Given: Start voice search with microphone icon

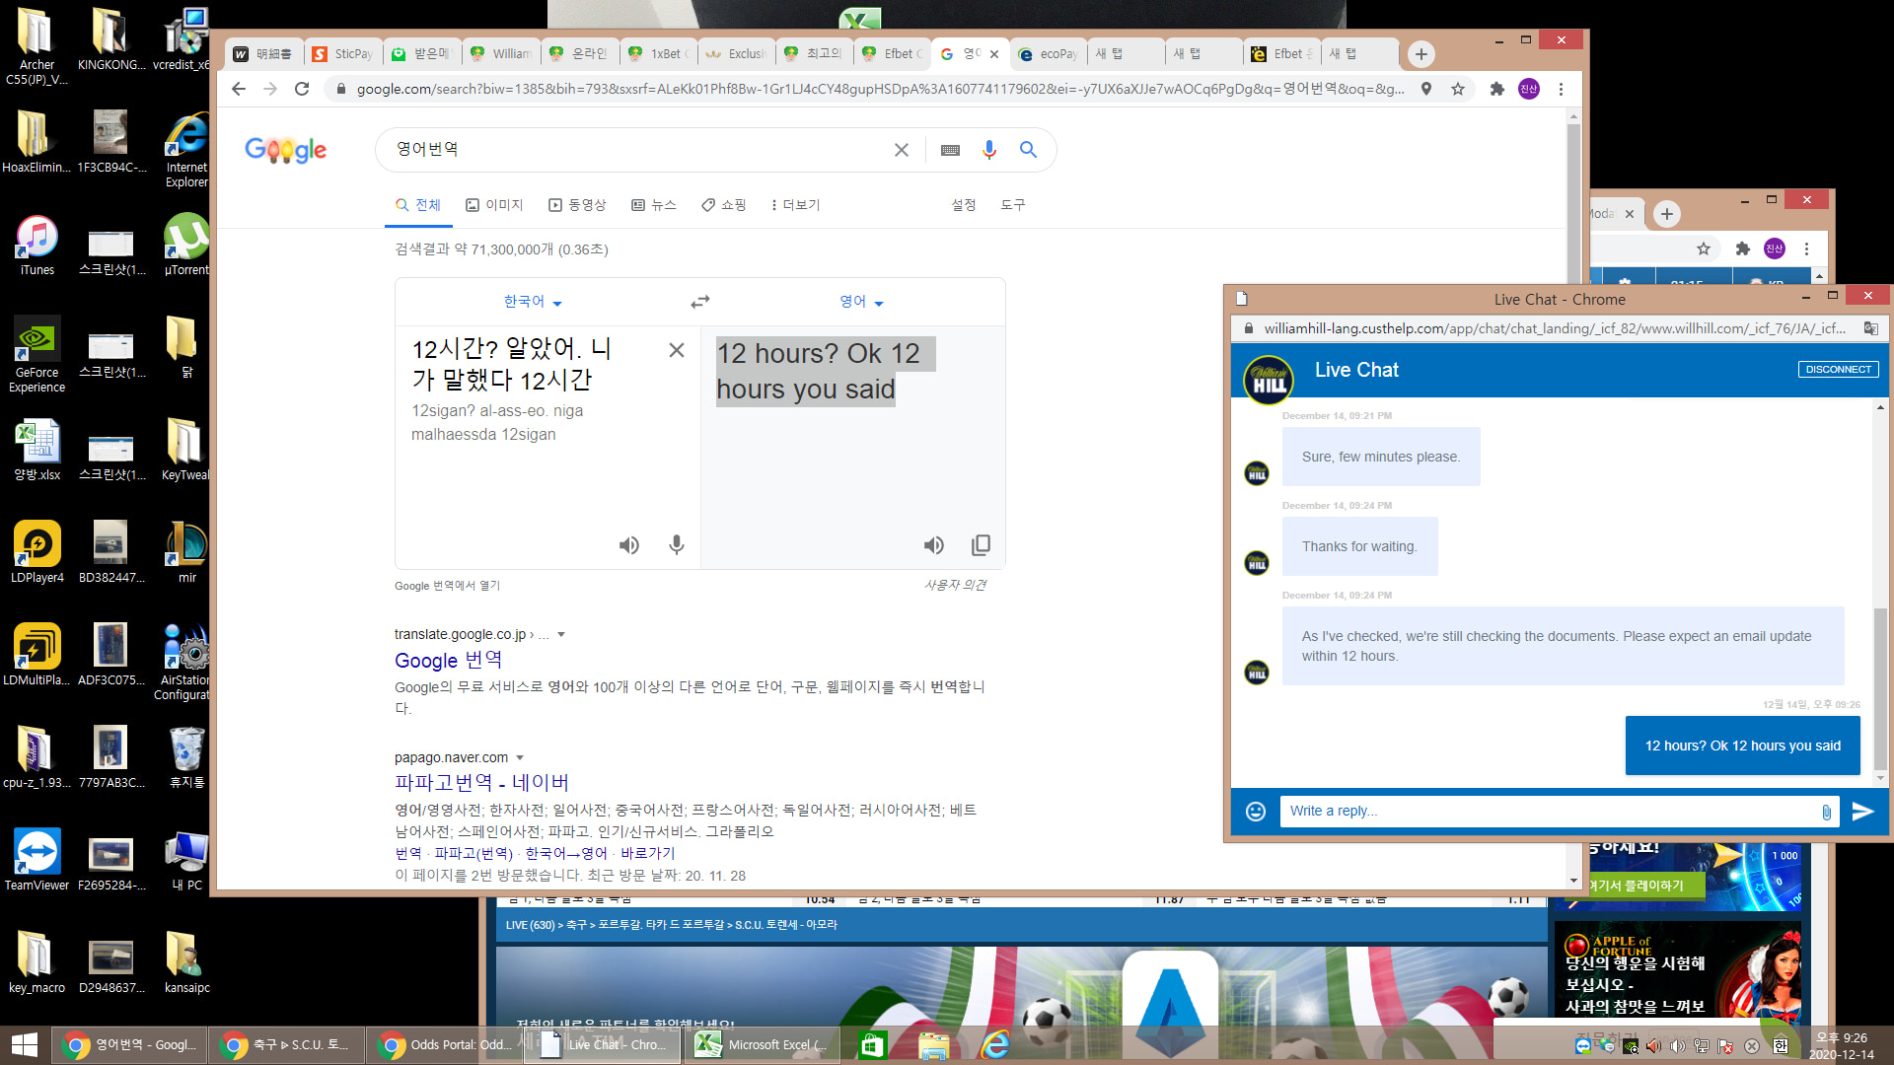Looking at the screenshot, I should click(988, 150).
